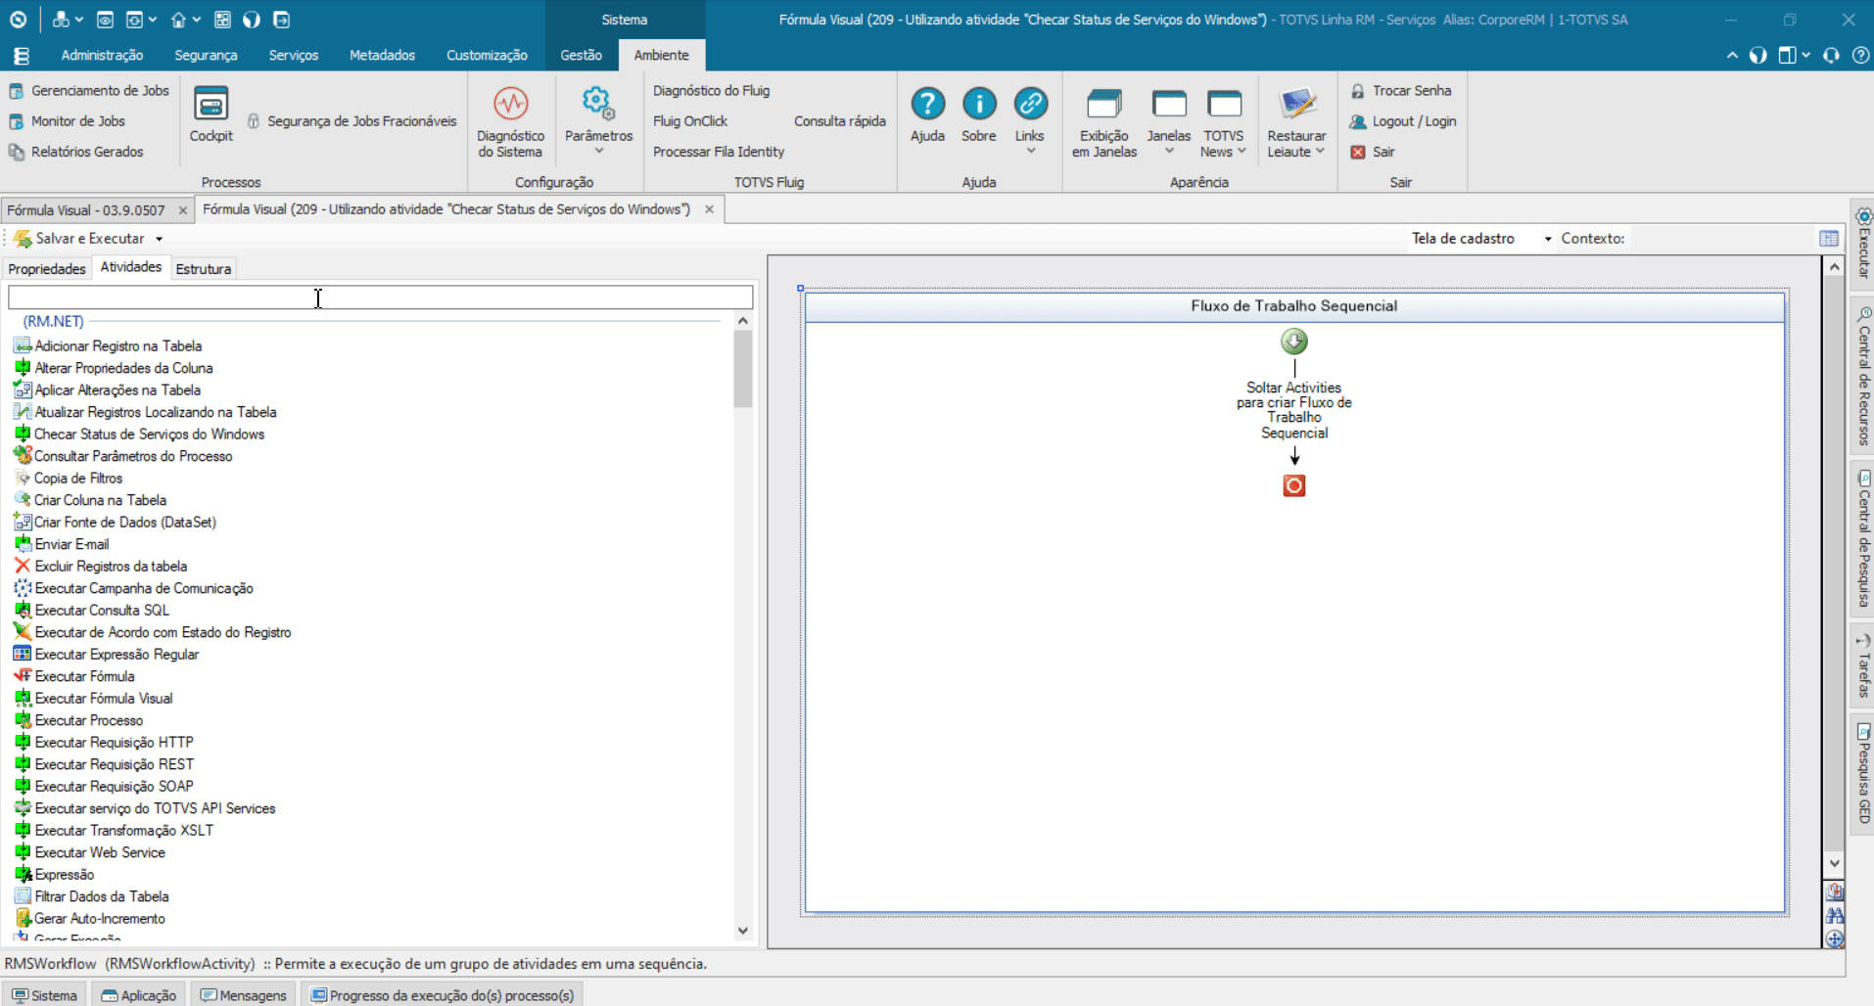
Task: Open Diagnóstico do Sistema
Action: [x=510, y=121]
